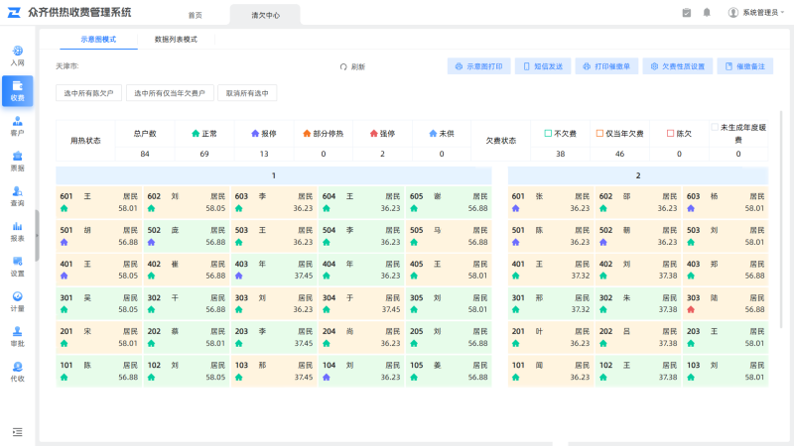Toggle the 陈欠 legend checkbox
Screen dimensions: 794x446
671,134
